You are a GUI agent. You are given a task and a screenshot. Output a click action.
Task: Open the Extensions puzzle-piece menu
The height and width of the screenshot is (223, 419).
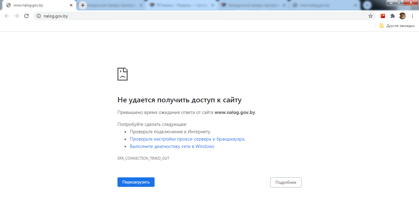click(393, 16)
